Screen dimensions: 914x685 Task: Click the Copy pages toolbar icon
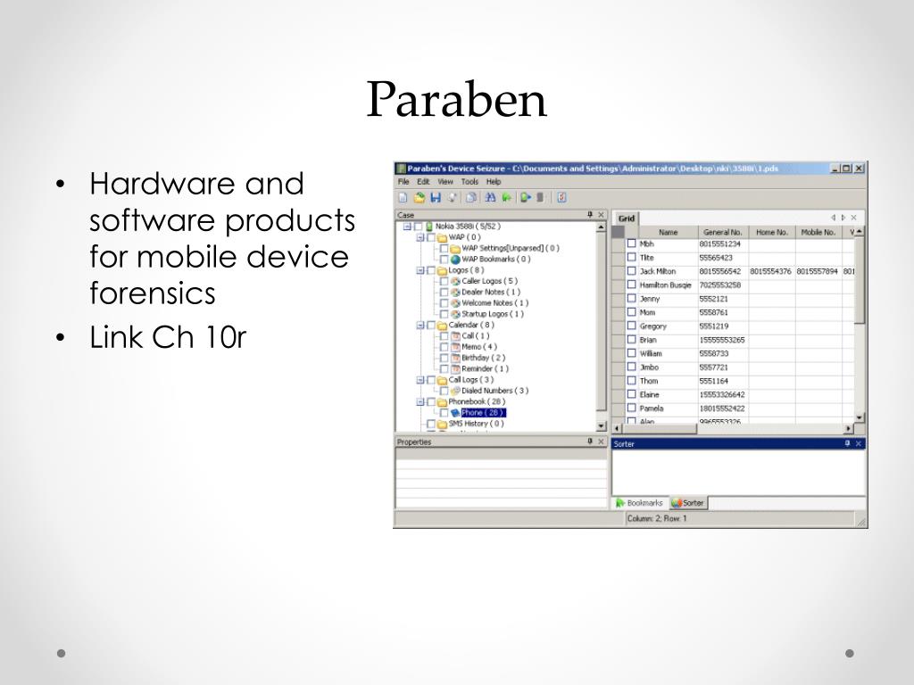(x=471, y=198)
